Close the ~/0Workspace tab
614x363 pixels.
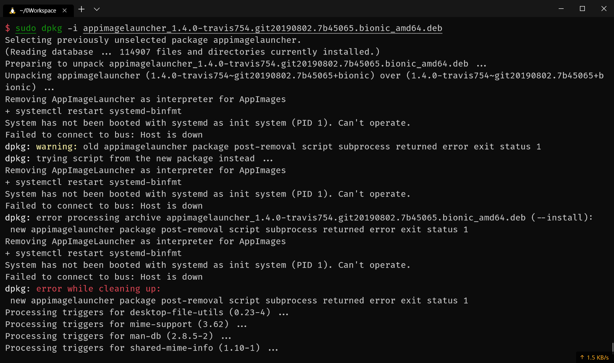point(64,11)
